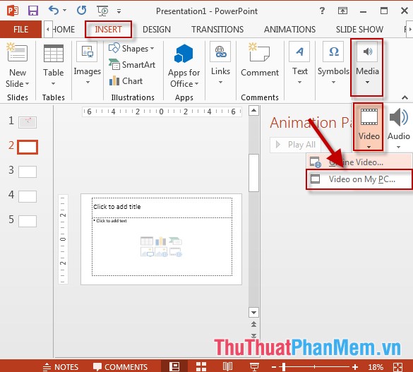Go to previous slide double-arrow button
Screen dimensions: 413x372
pos(253,324)
